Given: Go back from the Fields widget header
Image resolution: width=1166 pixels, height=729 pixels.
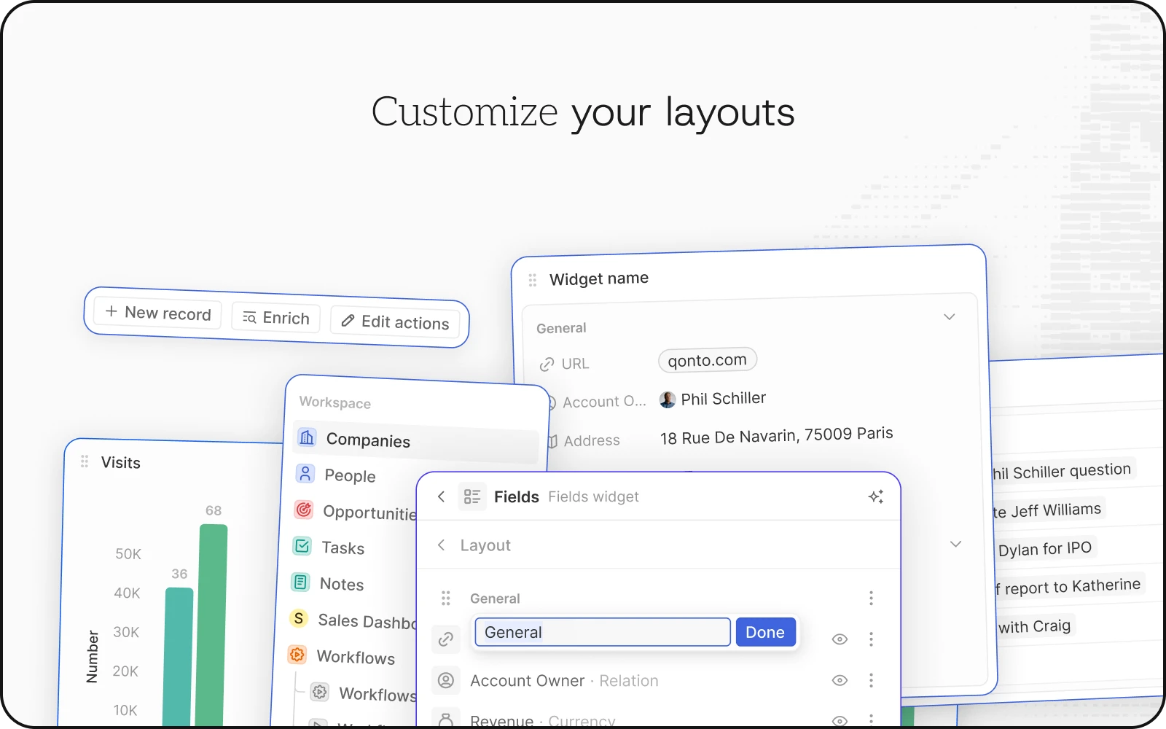Looking at the screenshot, I should coord(441,496).
